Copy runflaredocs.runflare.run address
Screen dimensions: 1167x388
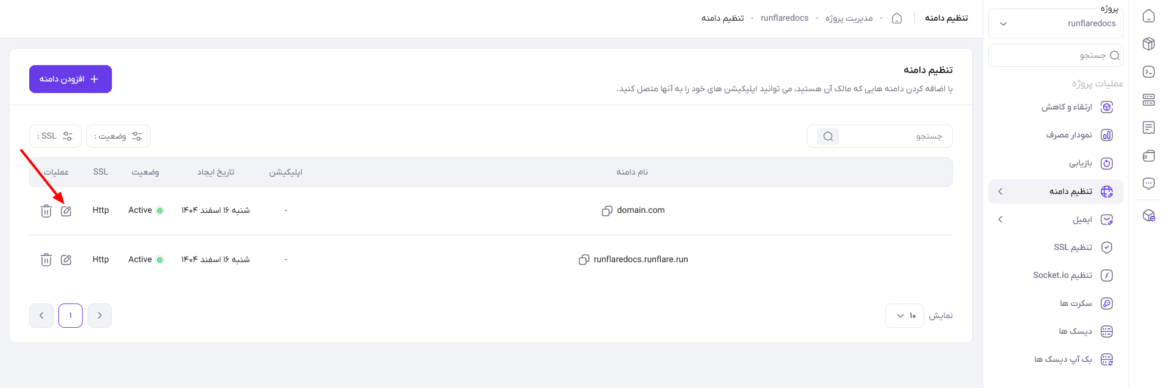pos(583,260)
